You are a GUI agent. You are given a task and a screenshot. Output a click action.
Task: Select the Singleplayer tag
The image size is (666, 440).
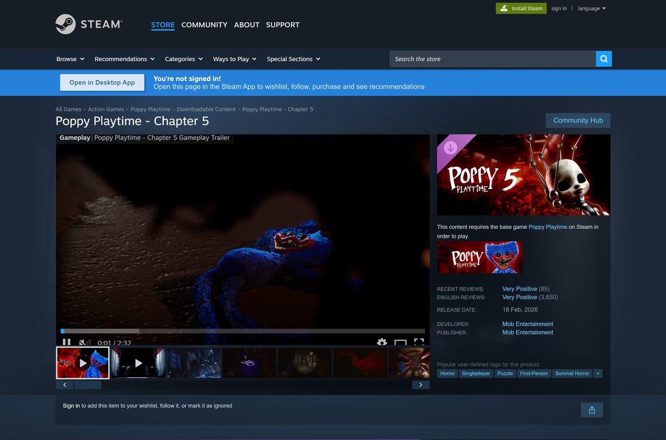tap(476, 373)
